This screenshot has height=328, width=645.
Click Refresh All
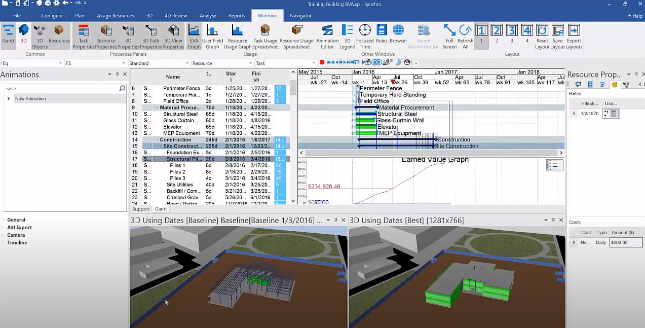tap(465, 37)
